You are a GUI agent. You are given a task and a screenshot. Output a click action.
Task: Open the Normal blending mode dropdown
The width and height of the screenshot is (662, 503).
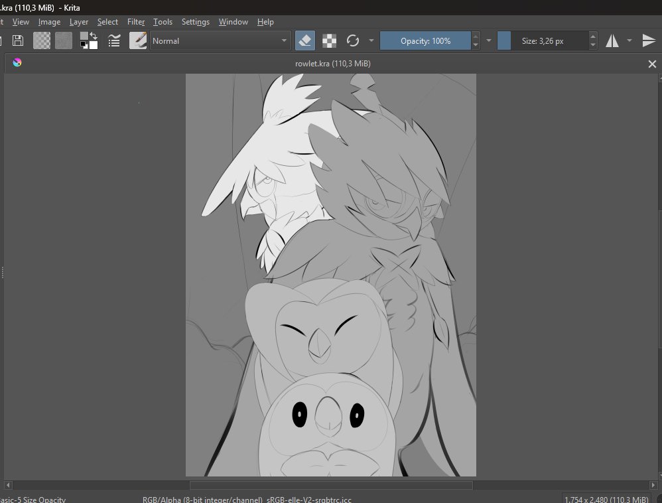pyautogui.click(x=220, y=41)
